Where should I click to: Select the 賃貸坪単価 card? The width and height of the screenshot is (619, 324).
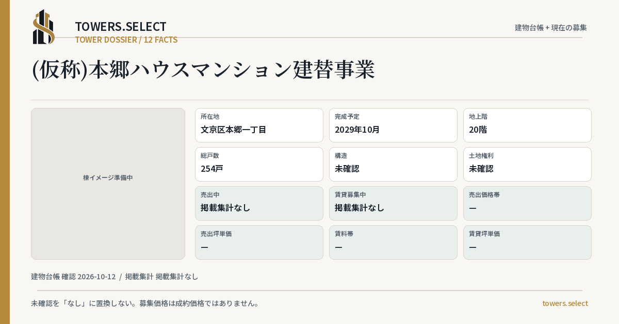point(527,242)
